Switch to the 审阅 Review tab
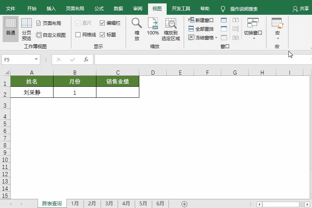Image resolution: width=312 pixels, height=208 pixels. (137, 9)
